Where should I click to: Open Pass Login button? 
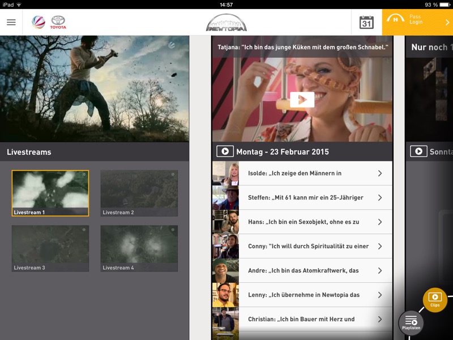coord(417,23)
